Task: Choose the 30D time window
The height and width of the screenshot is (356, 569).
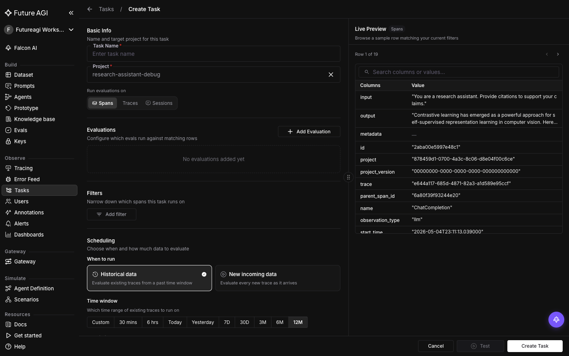Action: 245,322
